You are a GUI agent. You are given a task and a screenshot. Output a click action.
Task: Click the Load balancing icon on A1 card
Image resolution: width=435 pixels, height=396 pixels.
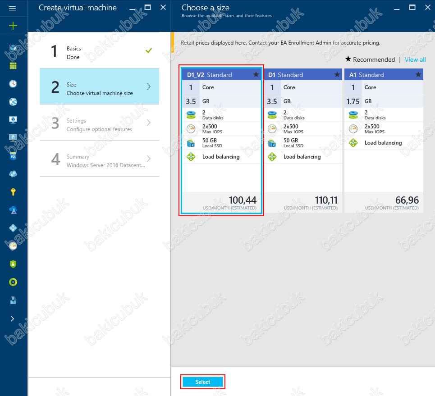[x=353, y=143]
